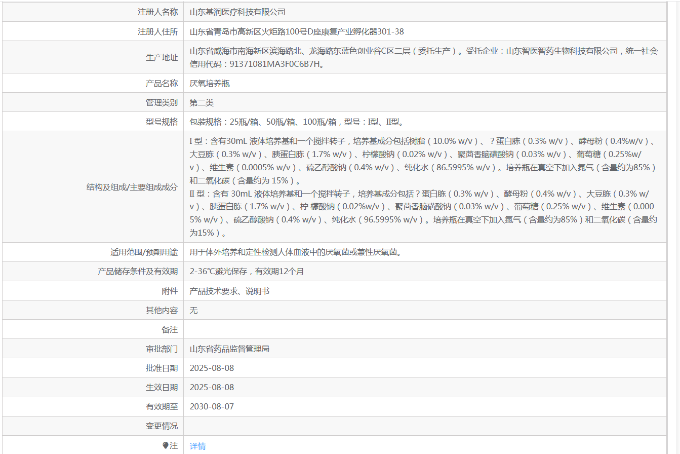Click the 有效期至 row label

162,406
